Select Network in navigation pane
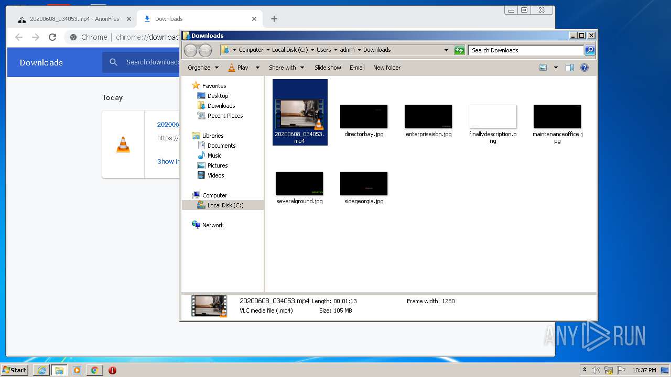The height and width of the screenshot is (377, 671). 213,225
